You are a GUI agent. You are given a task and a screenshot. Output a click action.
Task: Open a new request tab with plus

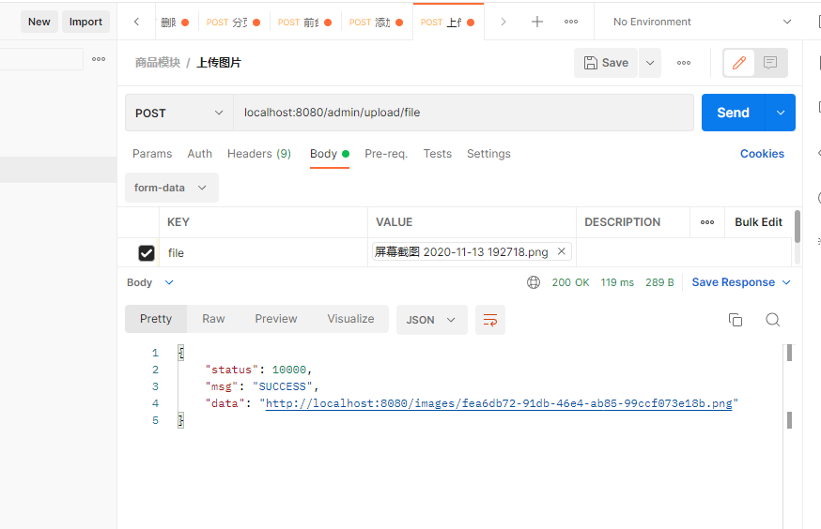[x=537, y=22]
